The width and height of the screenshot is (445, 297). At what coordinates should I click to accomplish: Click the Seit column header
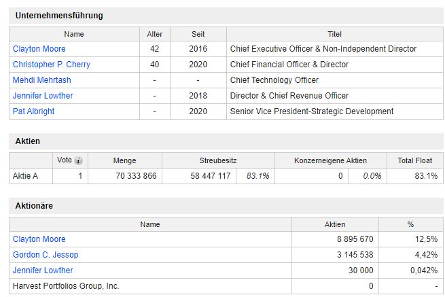(198, 33)
